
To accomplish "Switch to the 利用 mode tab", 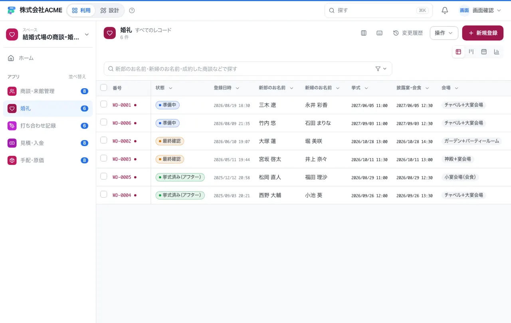I will (81, 10).
